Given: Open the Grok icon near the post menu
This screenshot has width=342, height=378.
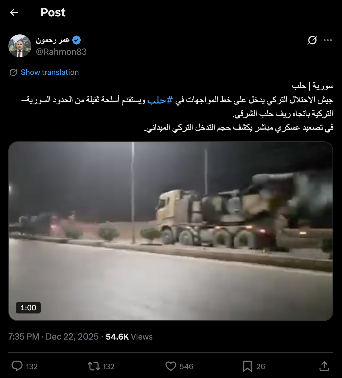Looking at the screenshot, I should click(x=312, y=40).
